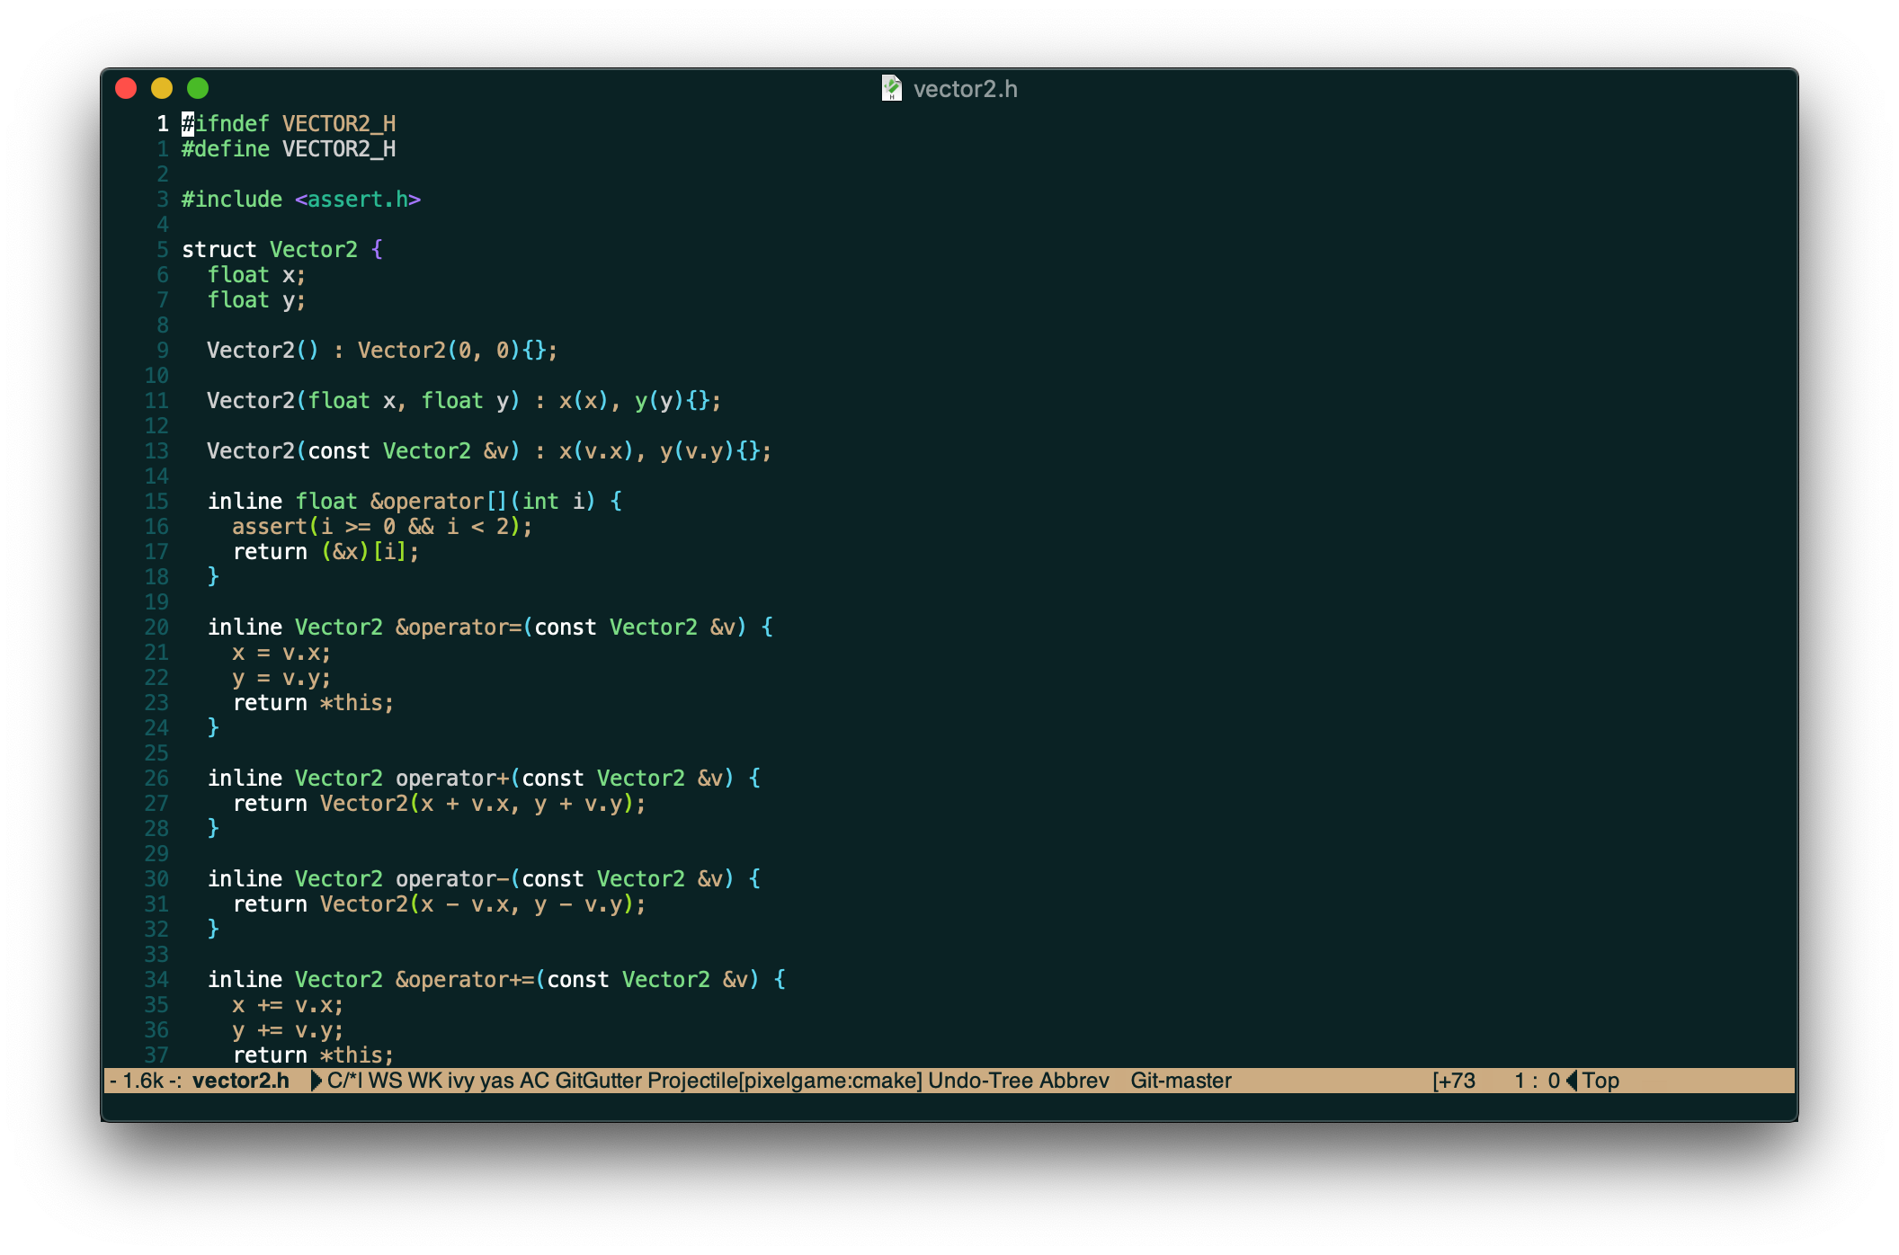
Task: Click the Undo-Tree mode lighter
Action: [x=980, y=1081]
